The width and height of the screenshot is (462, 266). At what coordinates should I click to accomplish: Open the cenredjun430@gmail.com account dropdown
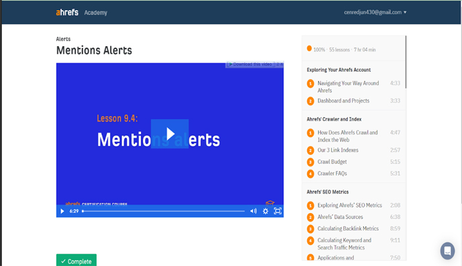[375, 12]
